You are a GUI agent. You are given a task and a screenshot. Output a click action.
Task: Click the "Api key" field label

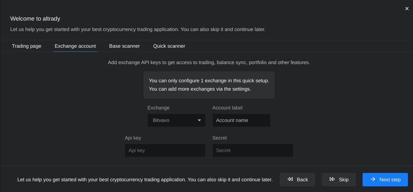tap(133, 138)
